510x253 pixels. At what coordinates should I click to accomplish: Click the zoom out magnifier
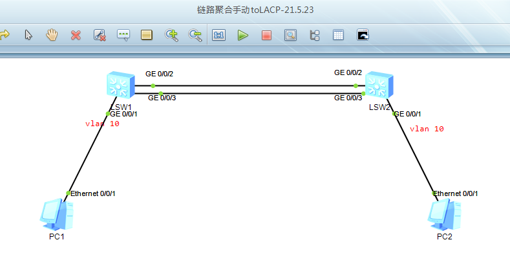(x=195, y=35)
